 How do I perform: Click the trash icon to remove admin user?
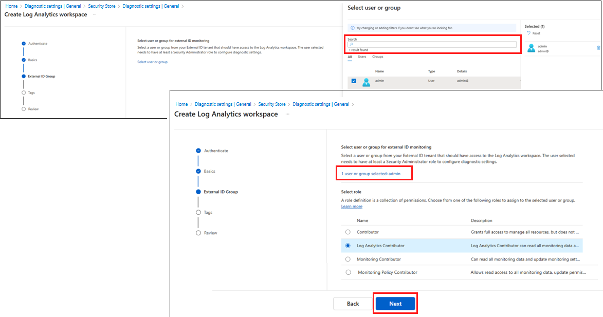(598, 47)
